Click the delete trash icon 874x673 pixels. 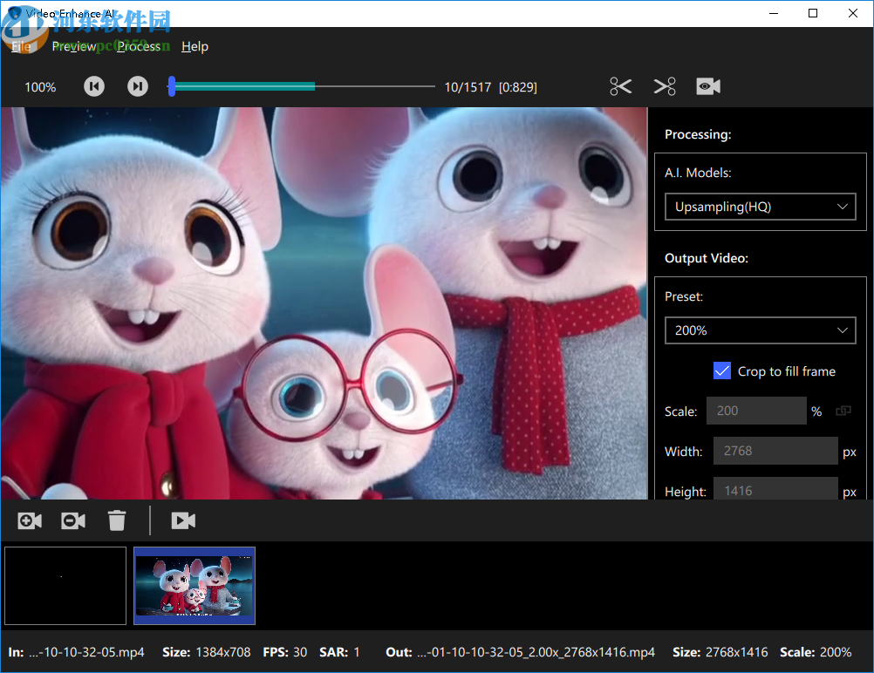(x=117, y=520)
